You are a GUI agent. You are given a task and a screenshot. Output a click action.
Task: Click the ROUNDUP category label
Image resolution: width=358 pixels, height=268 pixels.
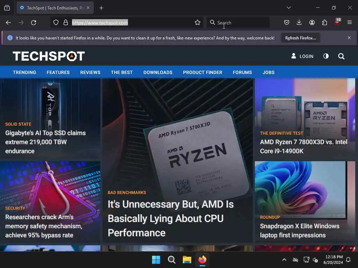(270, 217)
